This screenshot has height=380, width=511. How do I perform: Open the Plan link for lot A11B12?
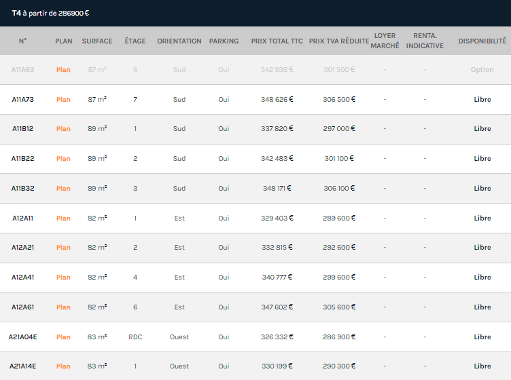tap(63, 129)
